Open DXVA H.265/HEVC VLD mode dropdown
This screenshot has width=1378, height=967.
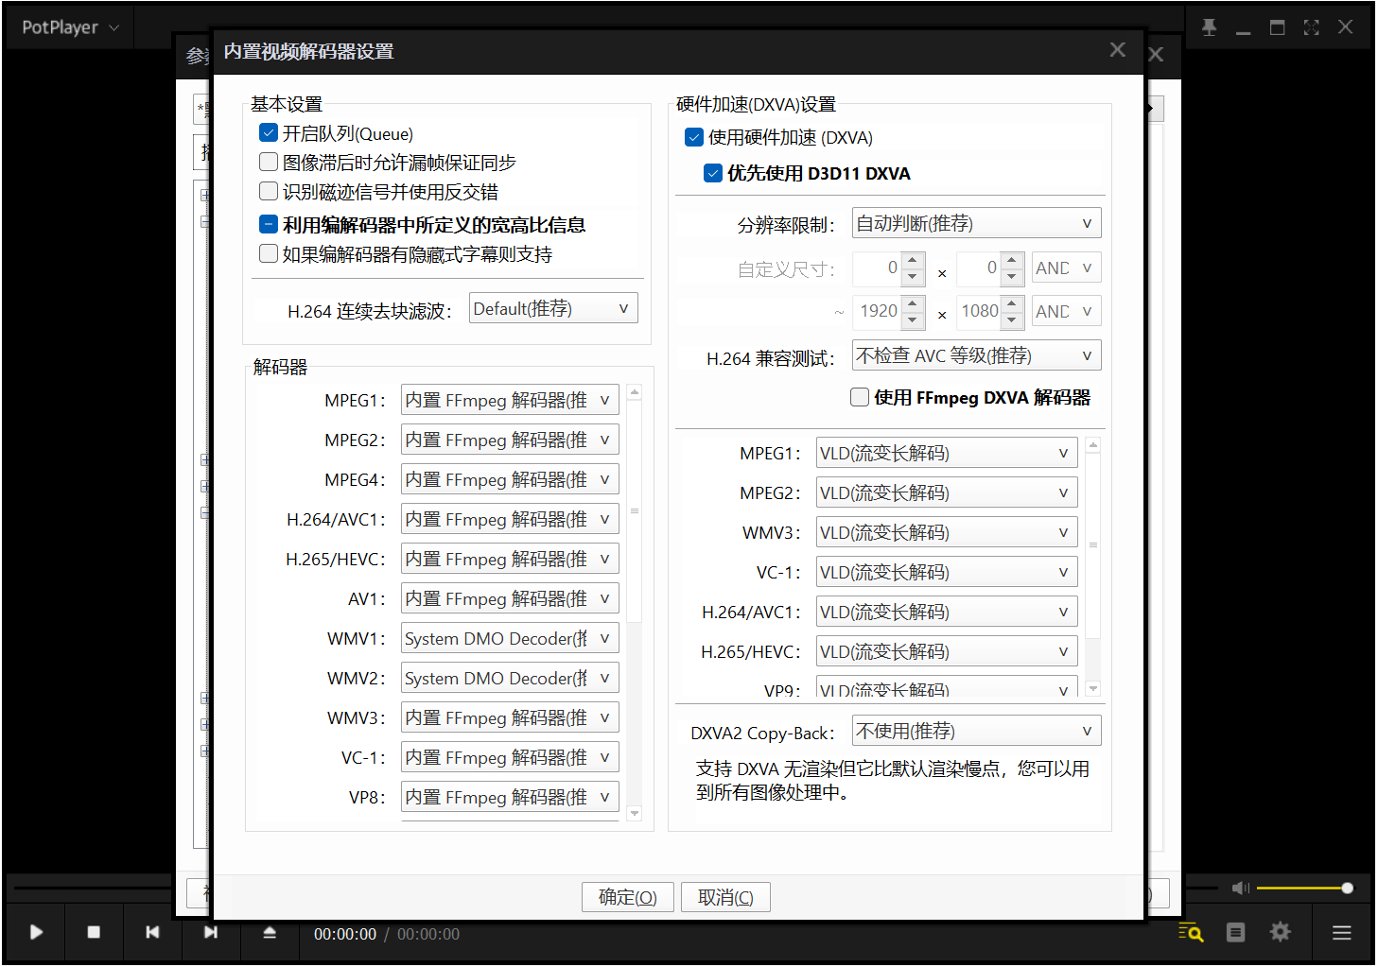click(946, 651)
